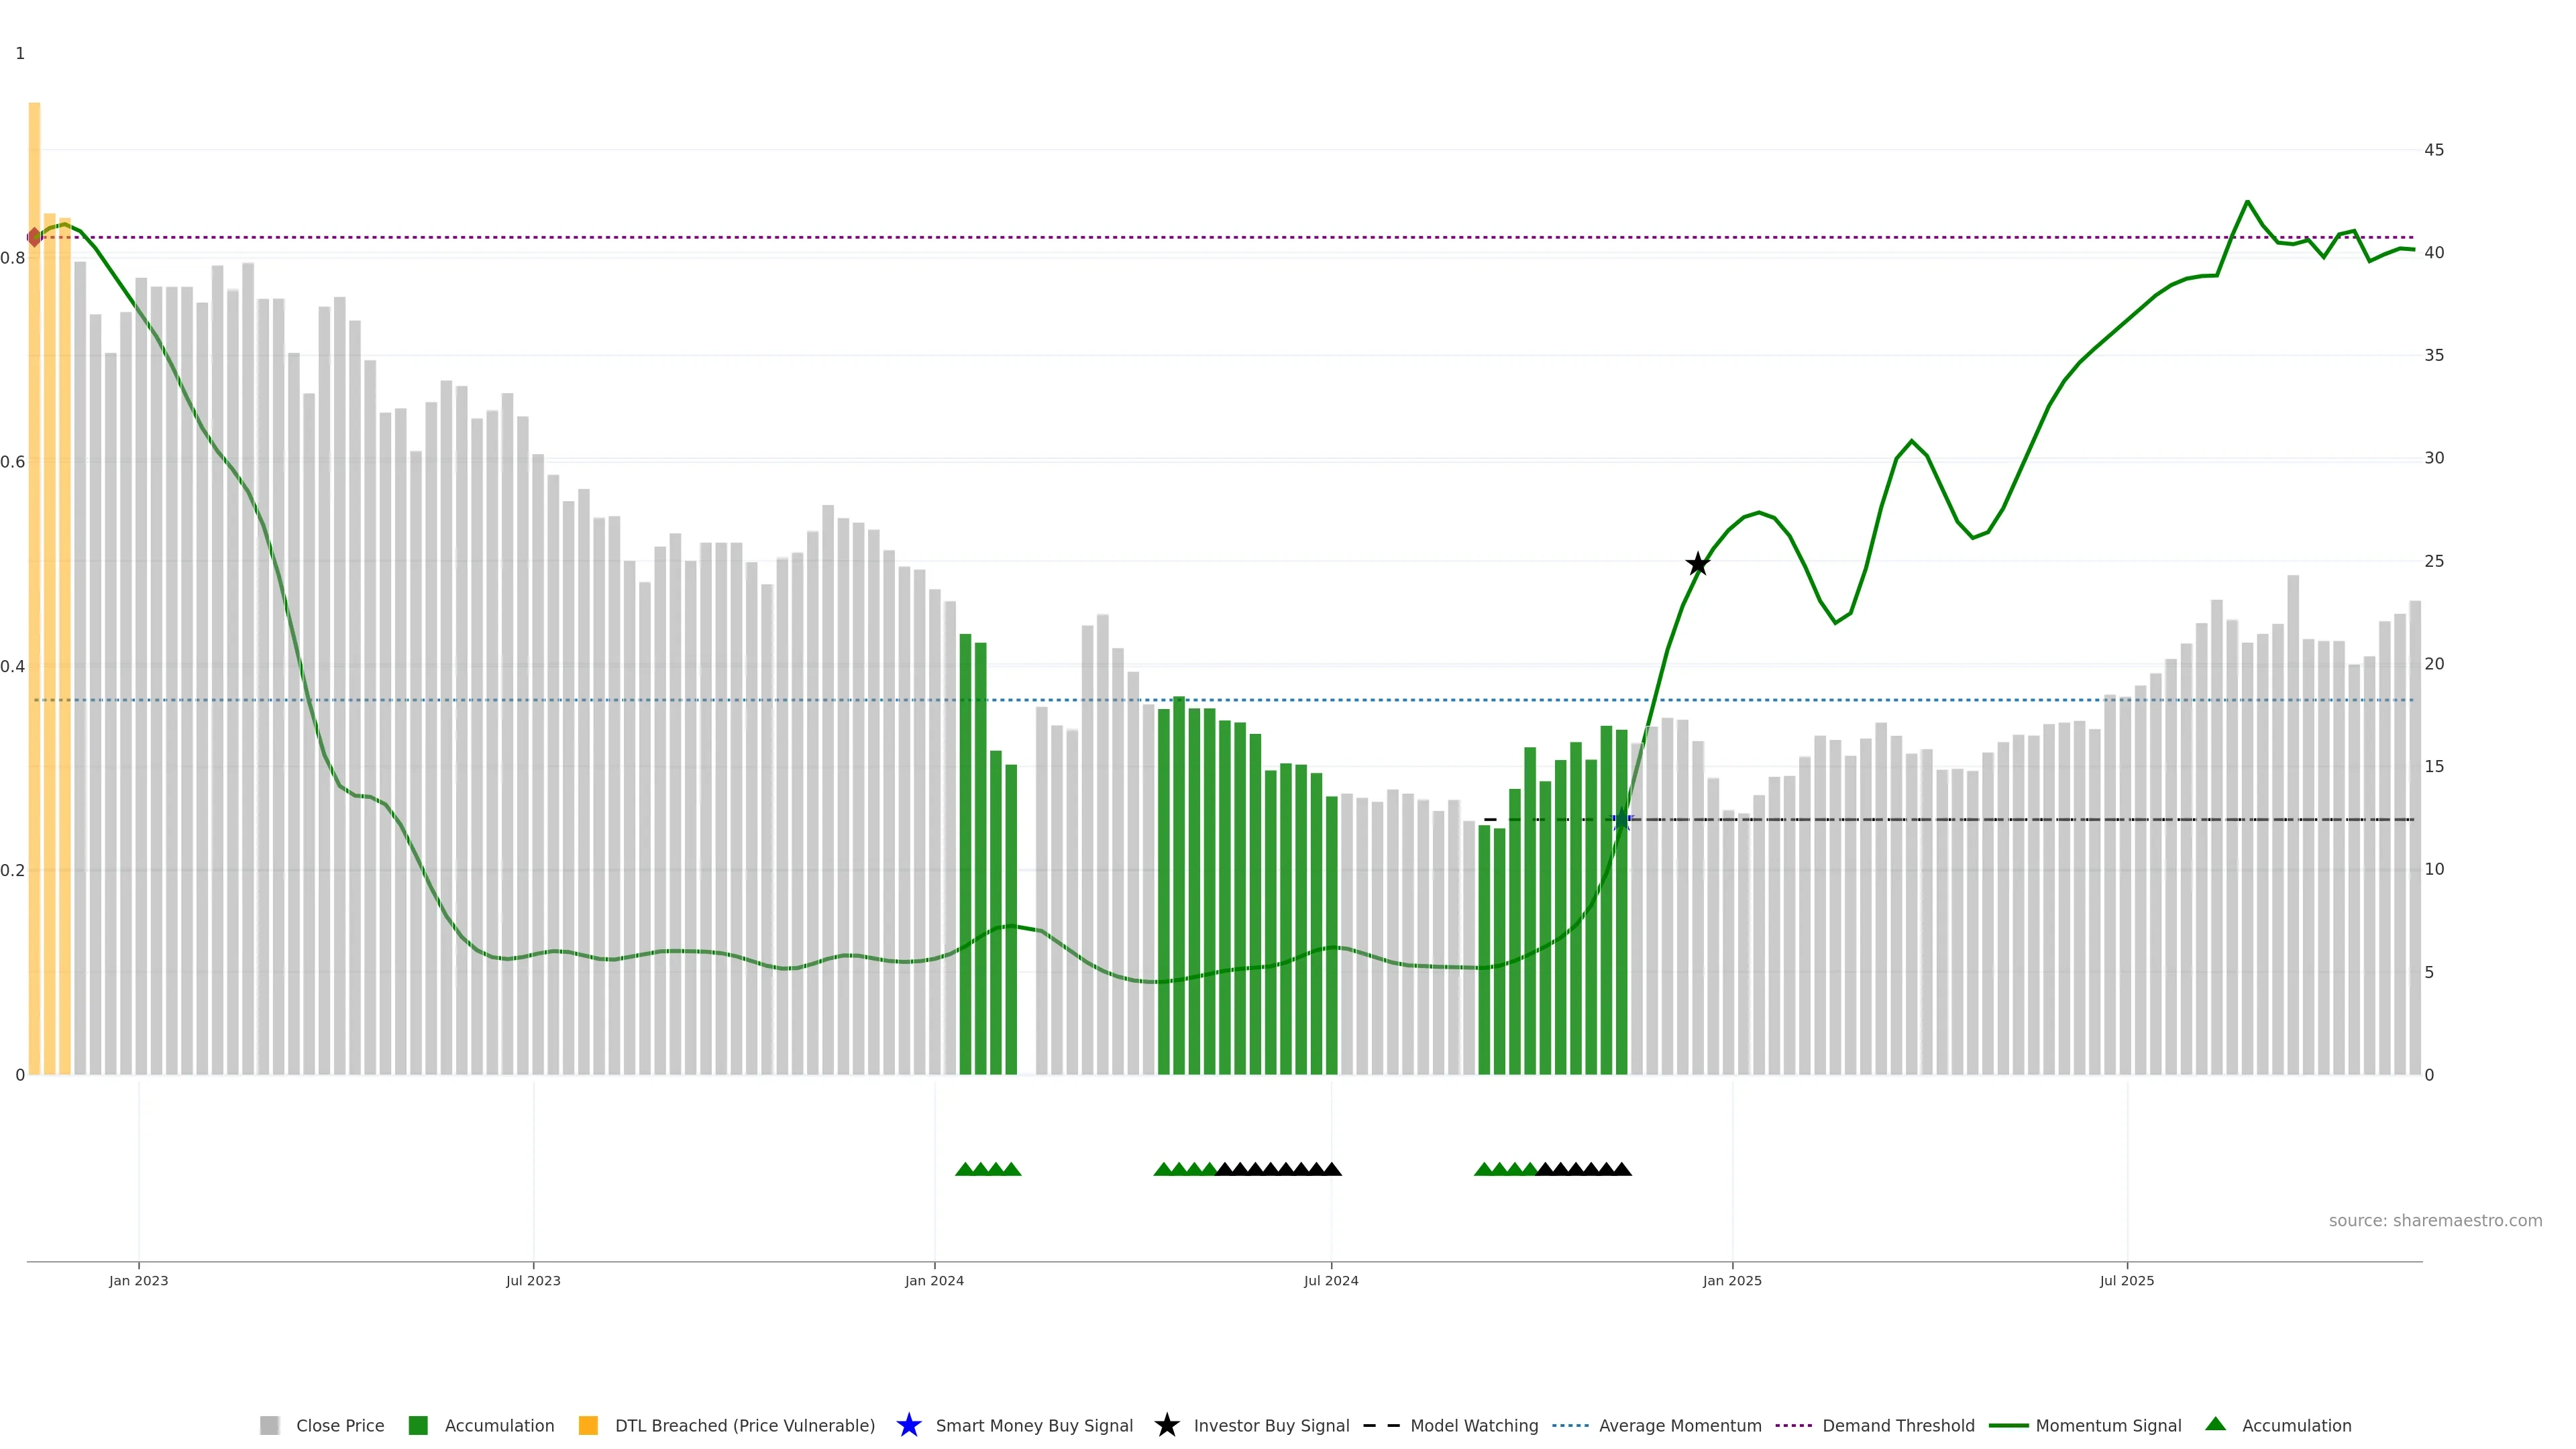This screenshot has height=1449, width=2576.
Task: Click the black Investor Buy star on the momentum line
Action: (1697, 565)
